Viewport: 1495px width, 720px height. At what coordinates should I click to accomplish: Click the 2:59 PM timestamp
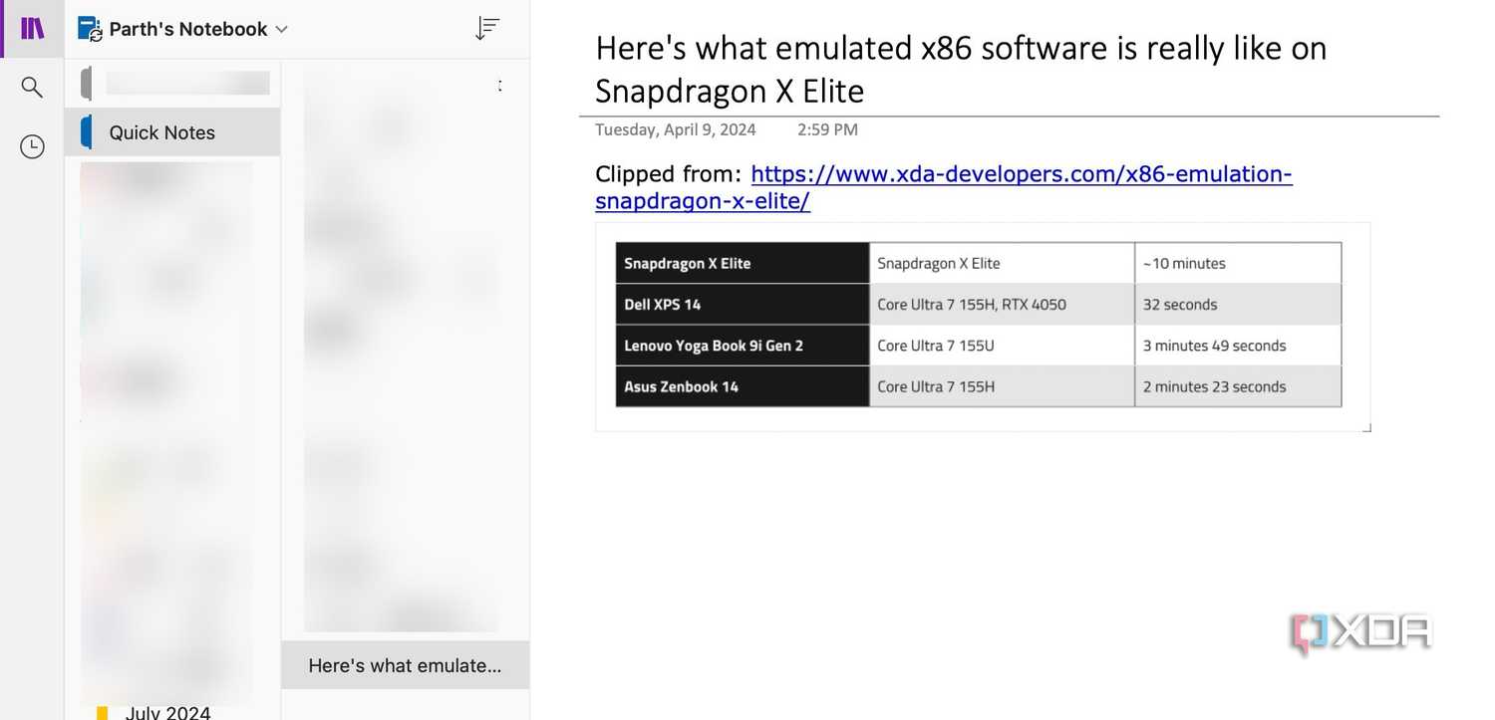[827, 129]
